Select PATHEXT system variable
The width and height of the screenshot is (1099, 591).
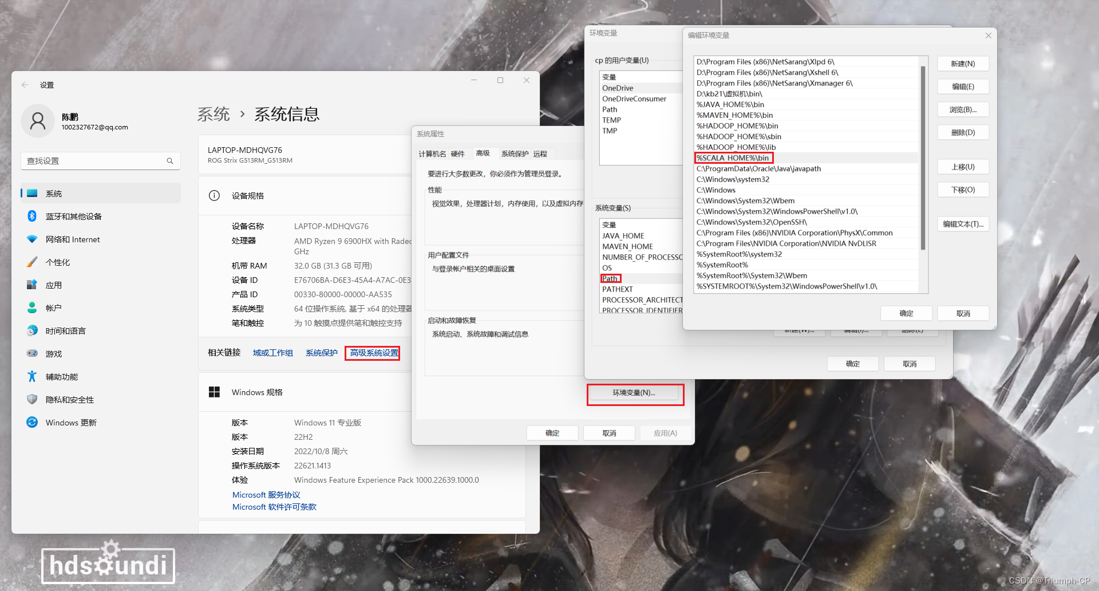[x=641, y=290]
